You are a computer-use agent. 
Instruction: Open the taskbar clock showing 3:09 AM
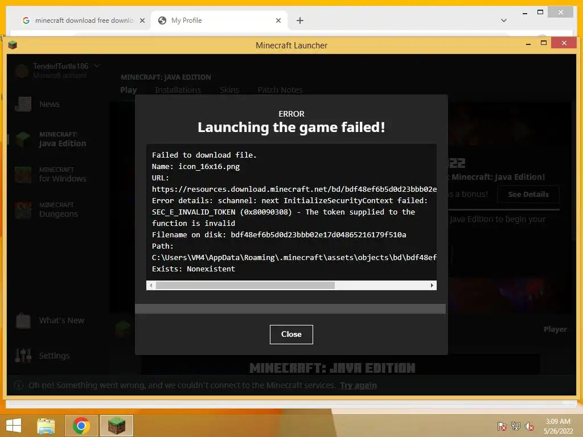[558, 426]
